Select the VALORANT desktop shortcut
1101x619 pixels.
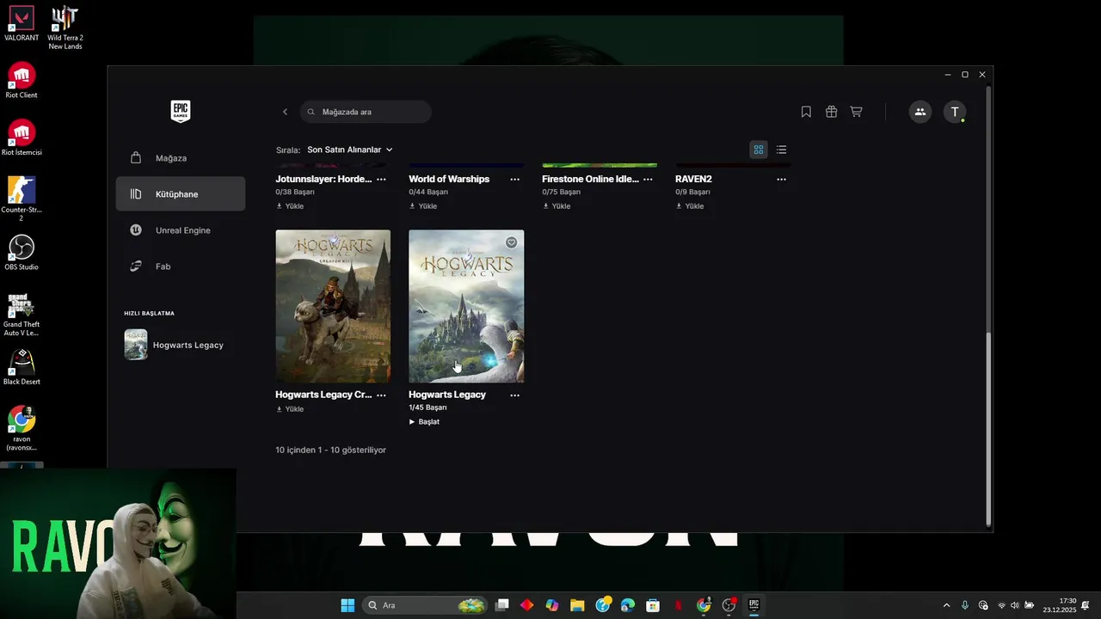[22, 23]
